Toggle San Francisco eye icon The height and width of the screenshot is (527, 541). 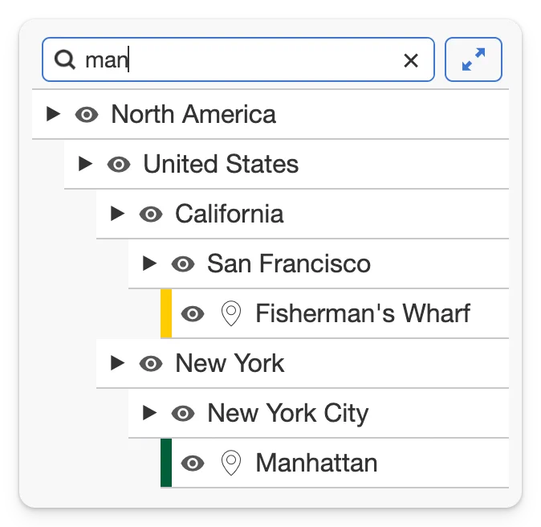[x=183, y=264]
